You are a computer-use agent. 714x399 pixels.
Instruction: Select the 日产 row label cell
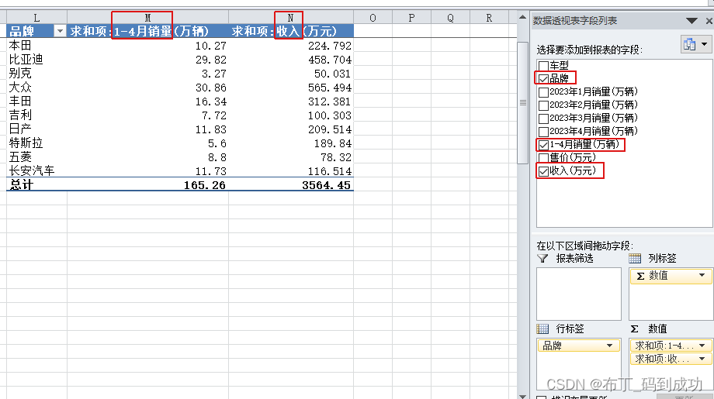coord(36,129)
